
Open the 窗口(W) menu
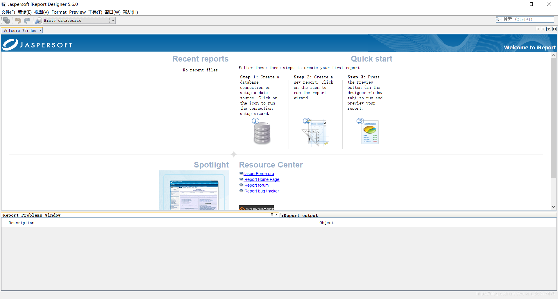[x=112, y=12]
